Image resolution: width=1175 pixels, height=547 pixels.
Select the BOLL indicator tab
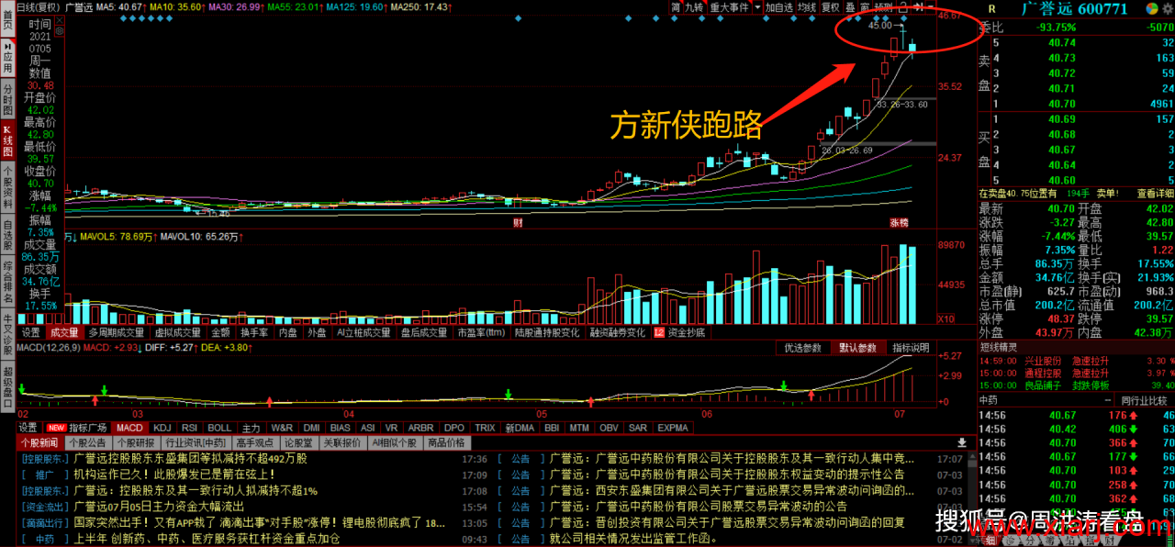(x=219, y=428)
